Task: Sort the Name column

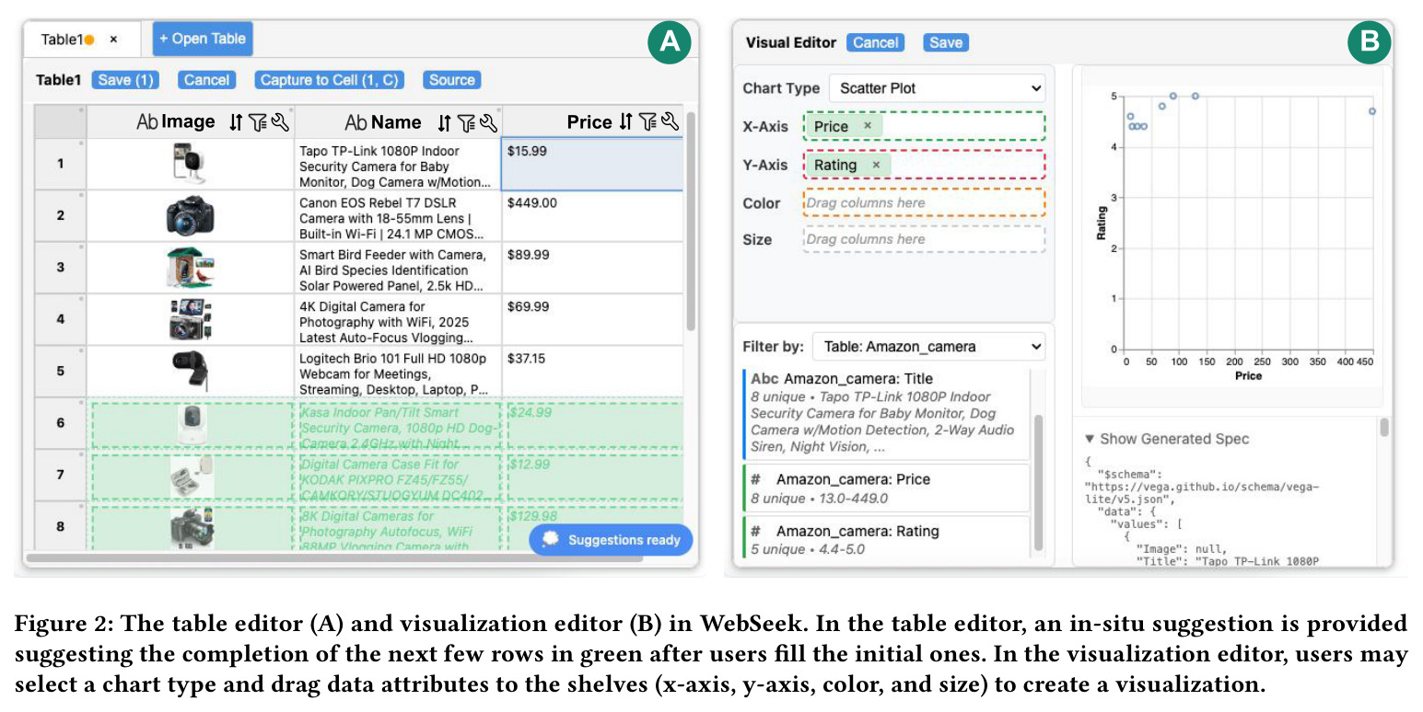Action: 444,122
